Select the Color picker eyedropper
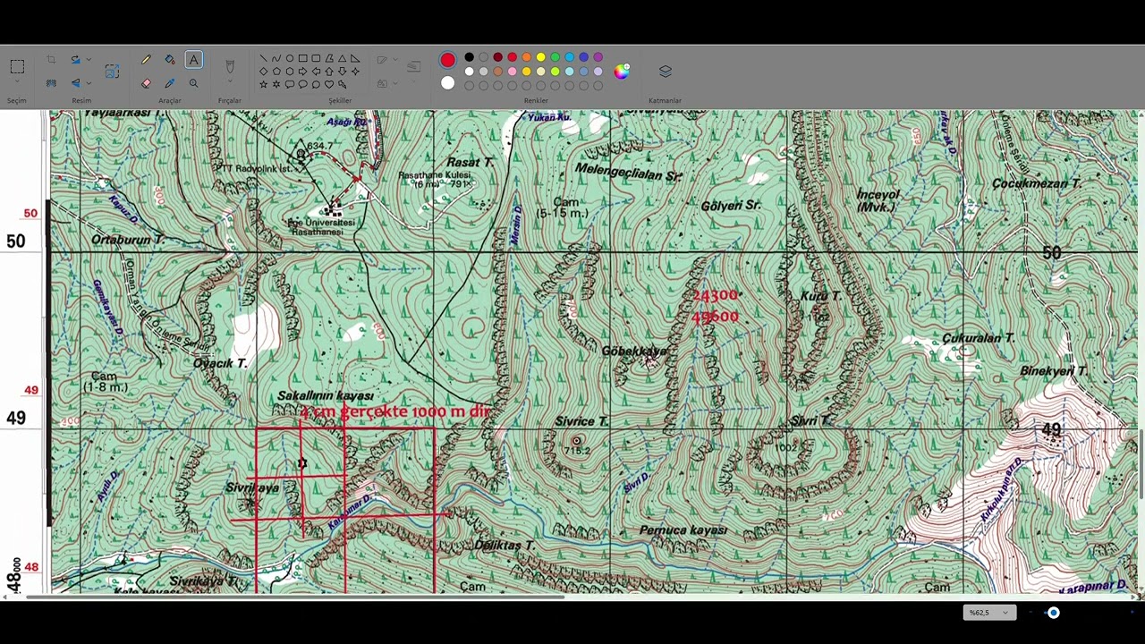 [170, 83]
